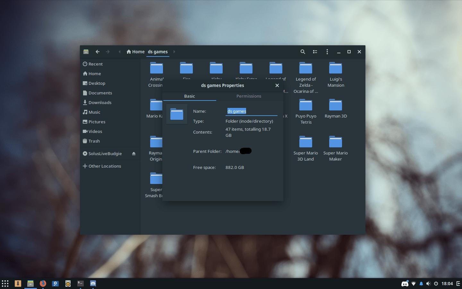The image size is (462, 289).
Task: Click the "47 items, totalling 18.7 GB" text
Action: click(x=248, y=132)
